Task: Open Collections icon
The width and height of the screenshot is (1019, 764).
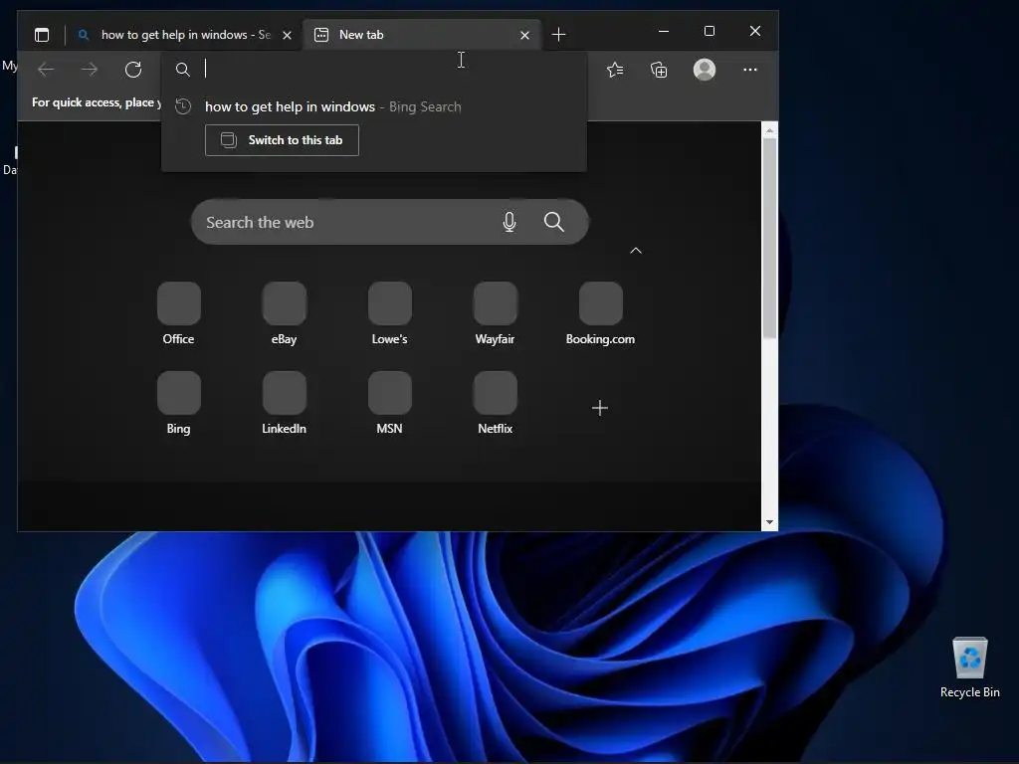Action: click(x=659, y=70)
